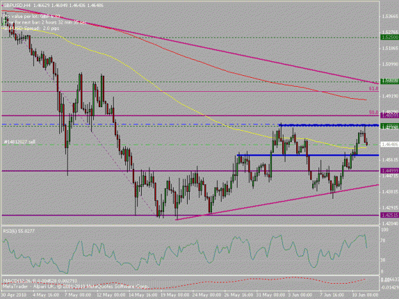Viewport: 399px width, 299px height.
Task: Click the RSI 30 scale label
Action: point(382,260)
